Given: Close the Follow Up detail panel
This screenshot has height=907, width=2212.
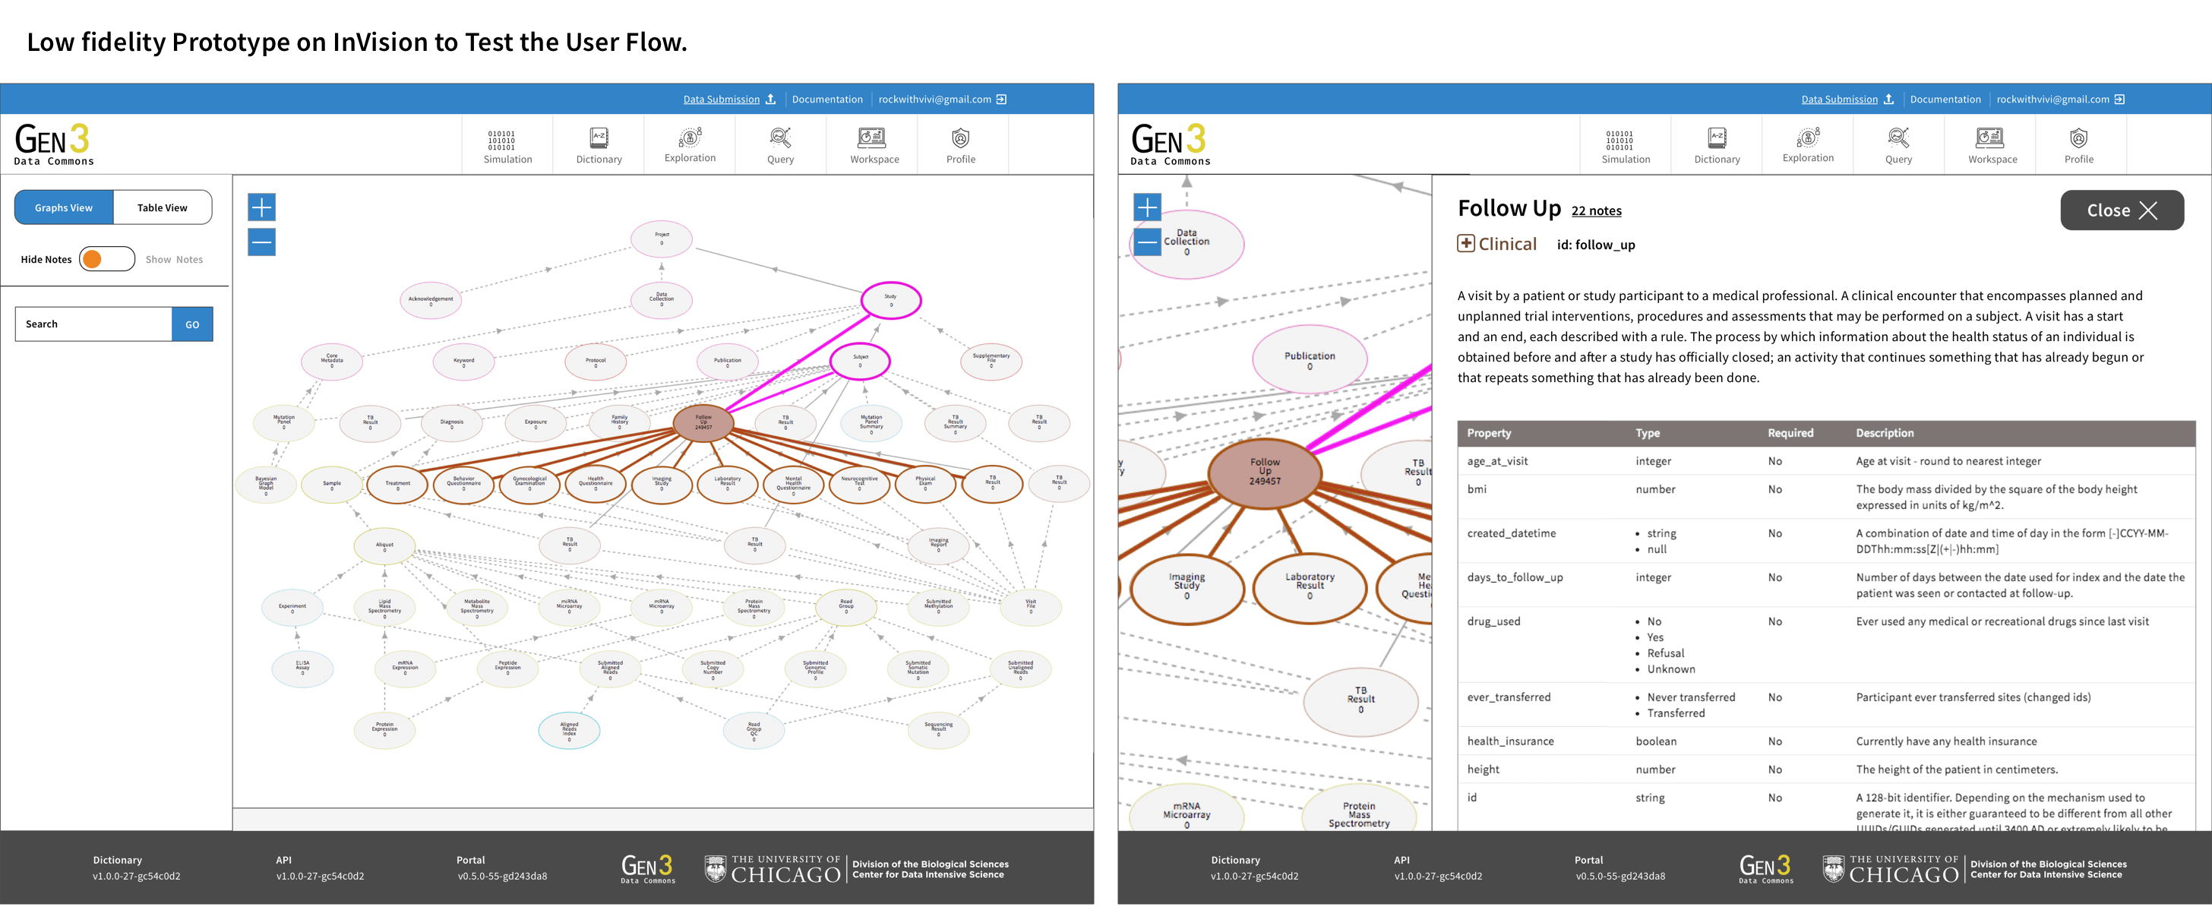Looking at the screenshot, I should [2122, 210].
